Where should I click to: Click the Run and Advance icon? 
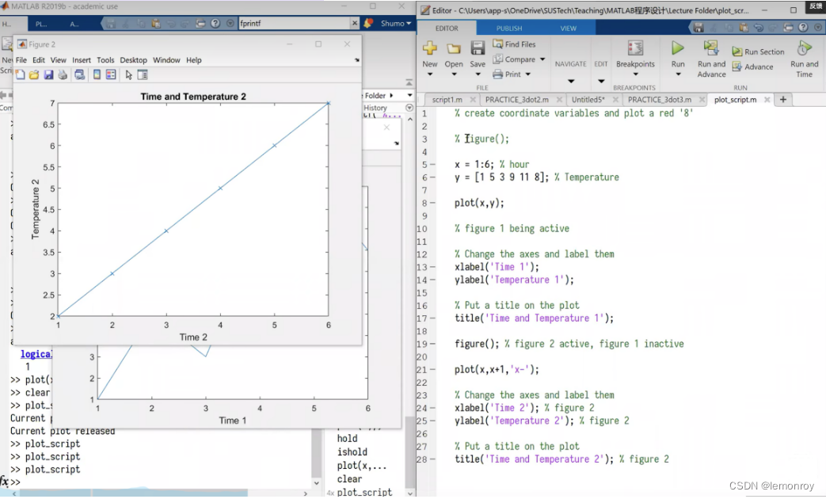[711, 48]
